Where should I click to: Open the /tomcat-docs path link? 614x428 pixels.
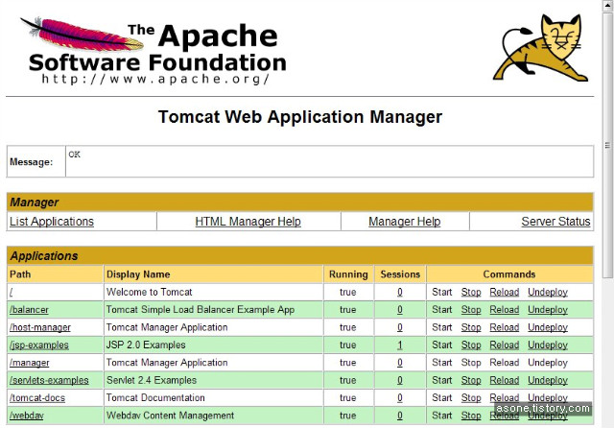pos(37,398)
